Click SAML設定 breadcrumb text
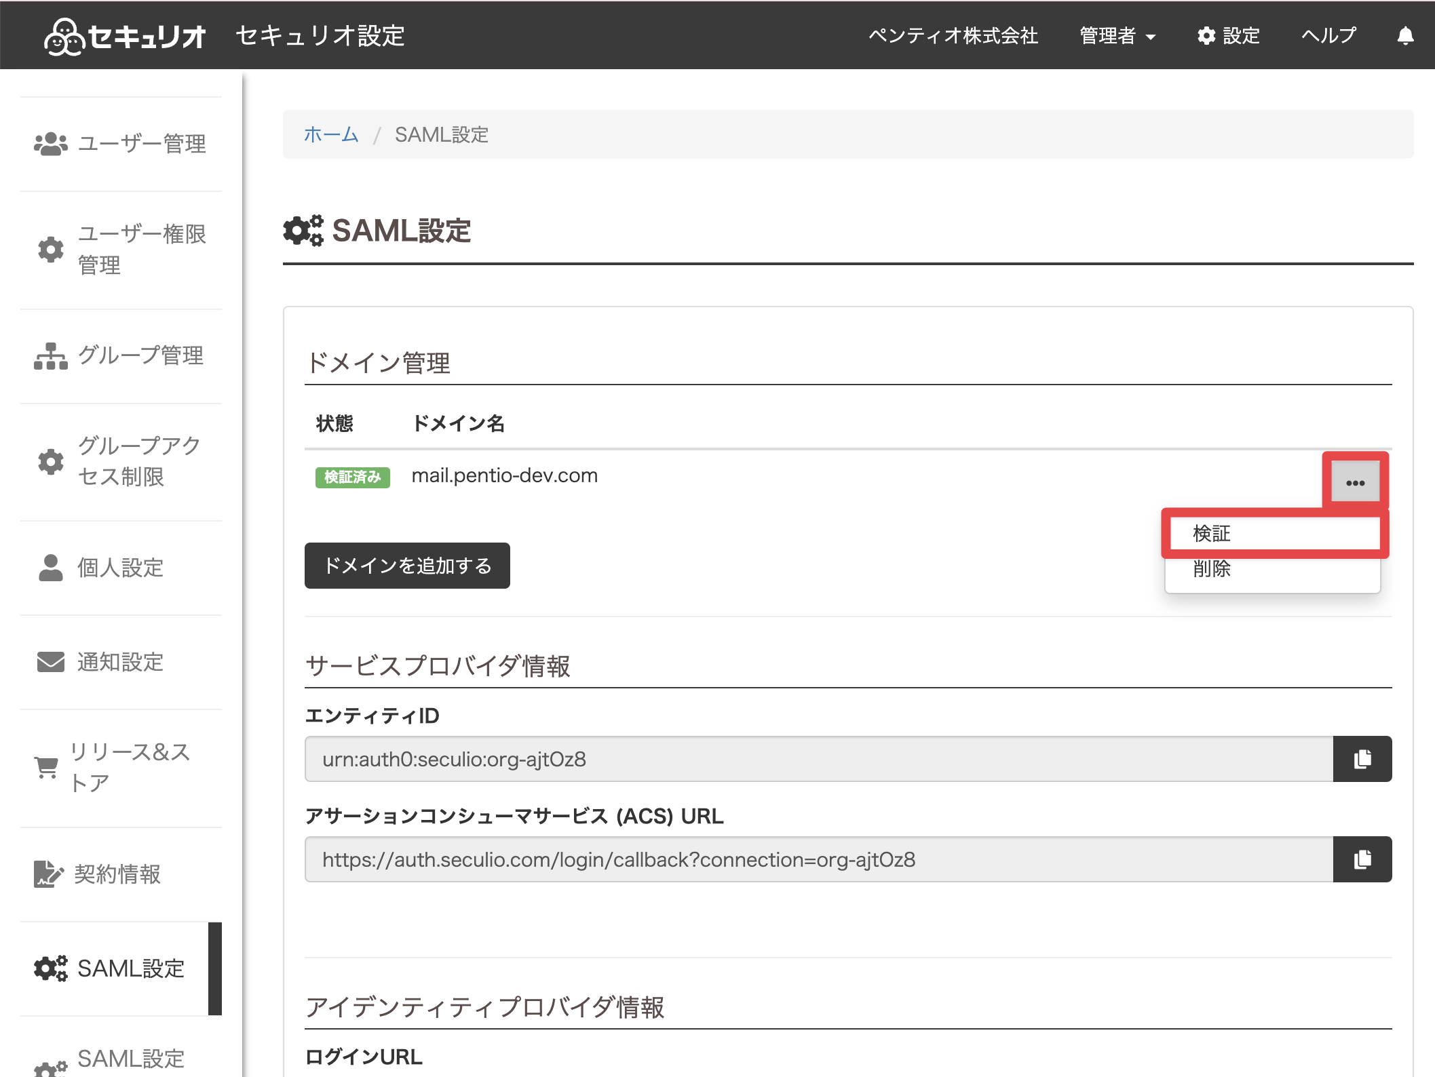1435x1077 pixels. [442, 134]
